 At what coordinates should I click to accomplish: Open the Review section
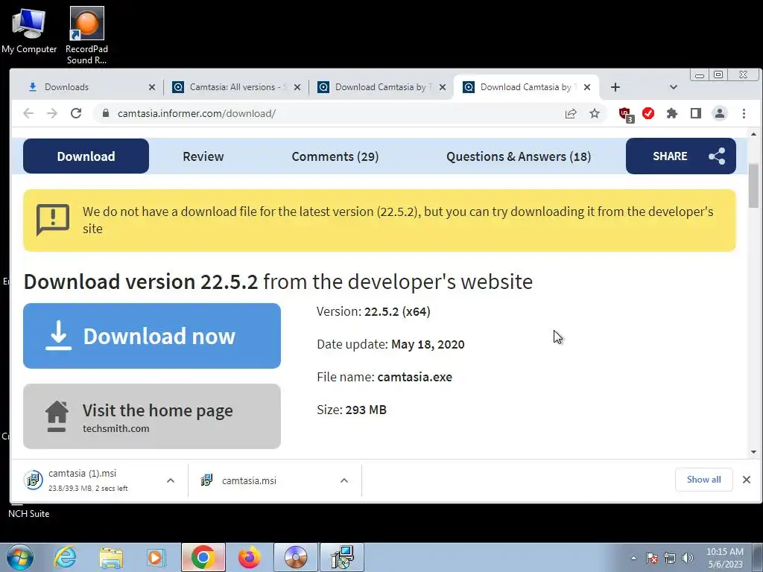[x=203, y=156]
